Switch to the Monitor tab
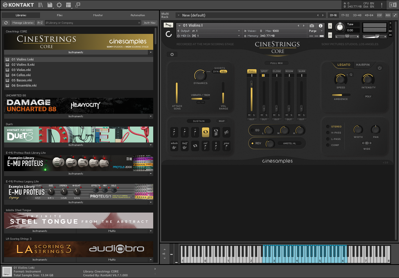This screenshot has width=399, height=278. pyautogui.click(x=98, y=15)
